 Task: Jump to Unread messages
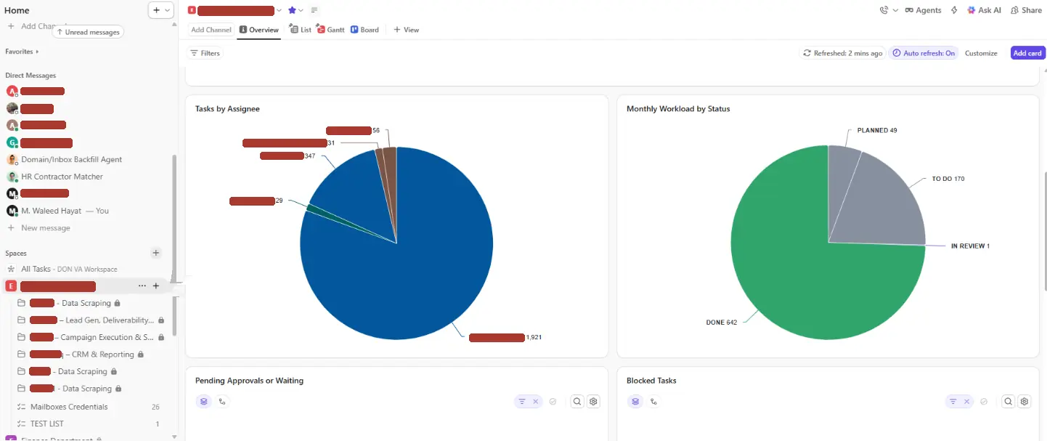[87, 32]
